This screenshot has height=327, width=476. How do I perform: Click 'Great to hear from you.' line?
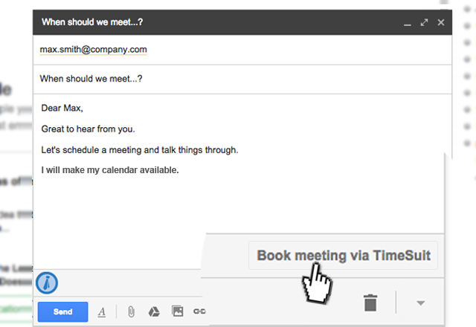click(88, 129)
